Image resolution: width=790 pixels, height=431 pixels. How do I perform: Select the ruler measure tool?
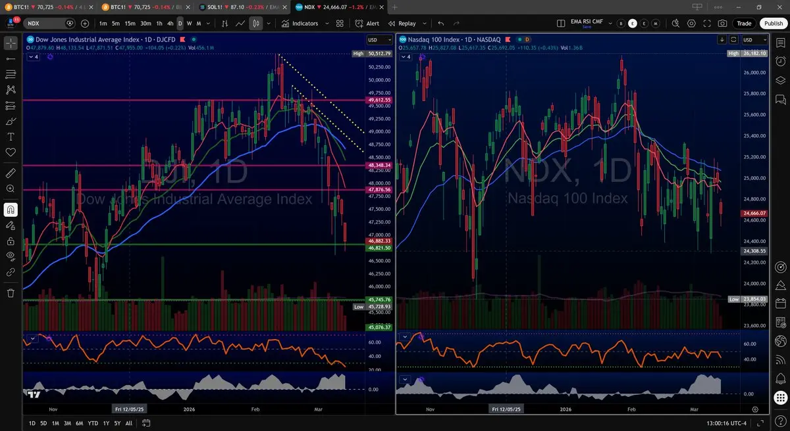coord(11,173)
